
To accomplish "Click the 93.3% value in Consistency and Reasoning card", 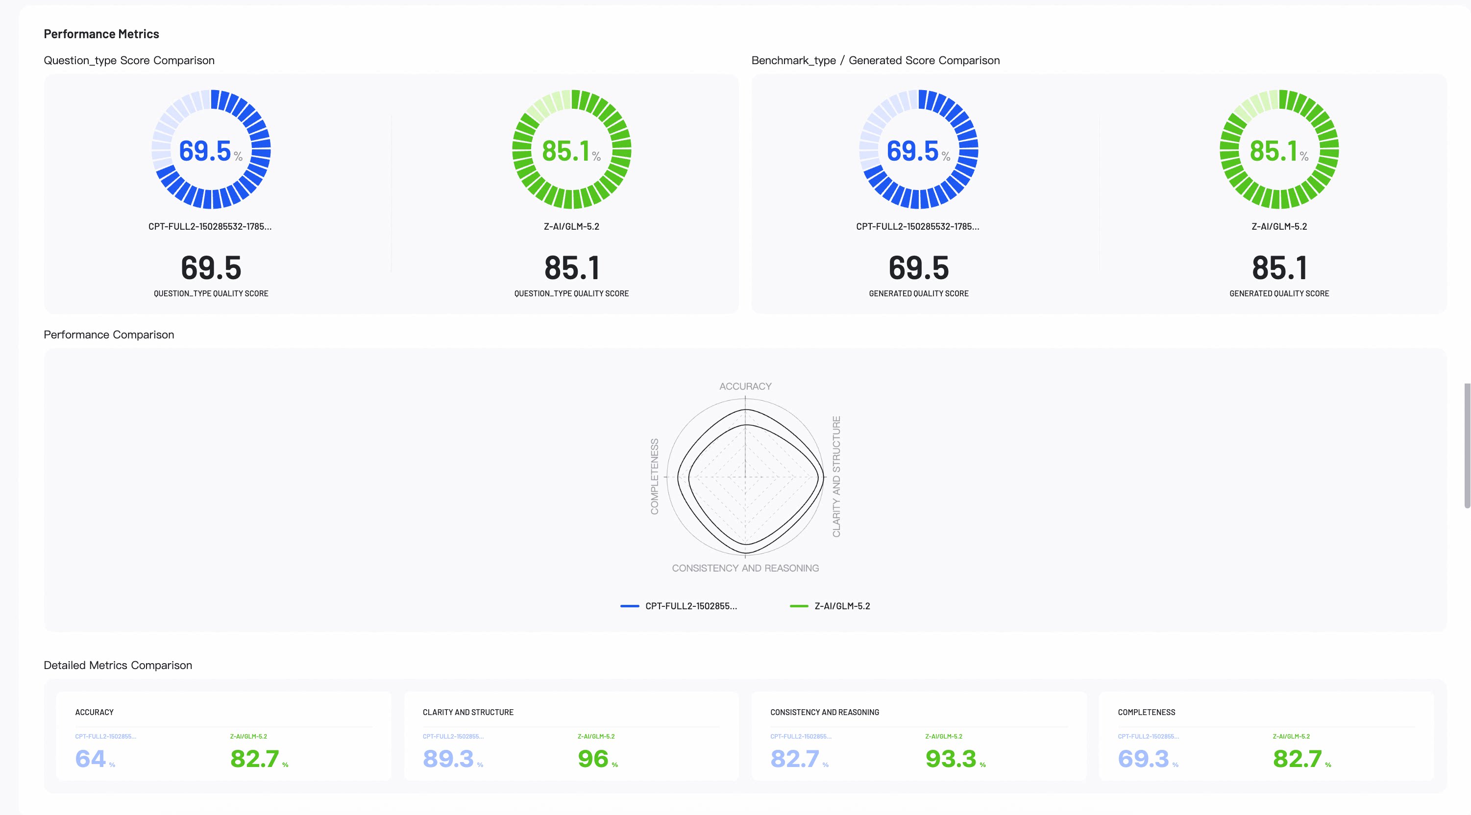I will (956, 759).
